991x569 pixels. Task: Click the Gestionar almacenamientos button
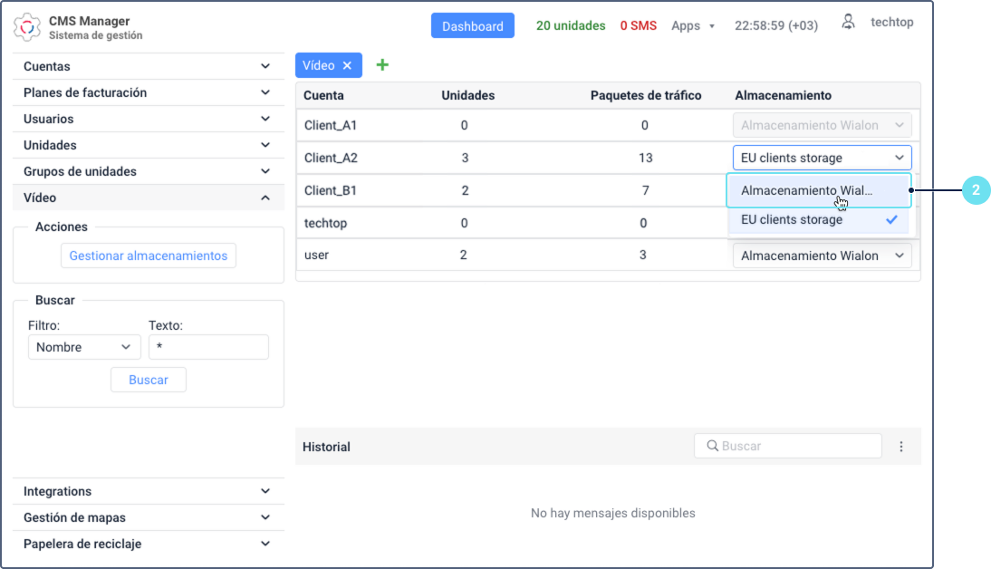(x=148, y=255)
